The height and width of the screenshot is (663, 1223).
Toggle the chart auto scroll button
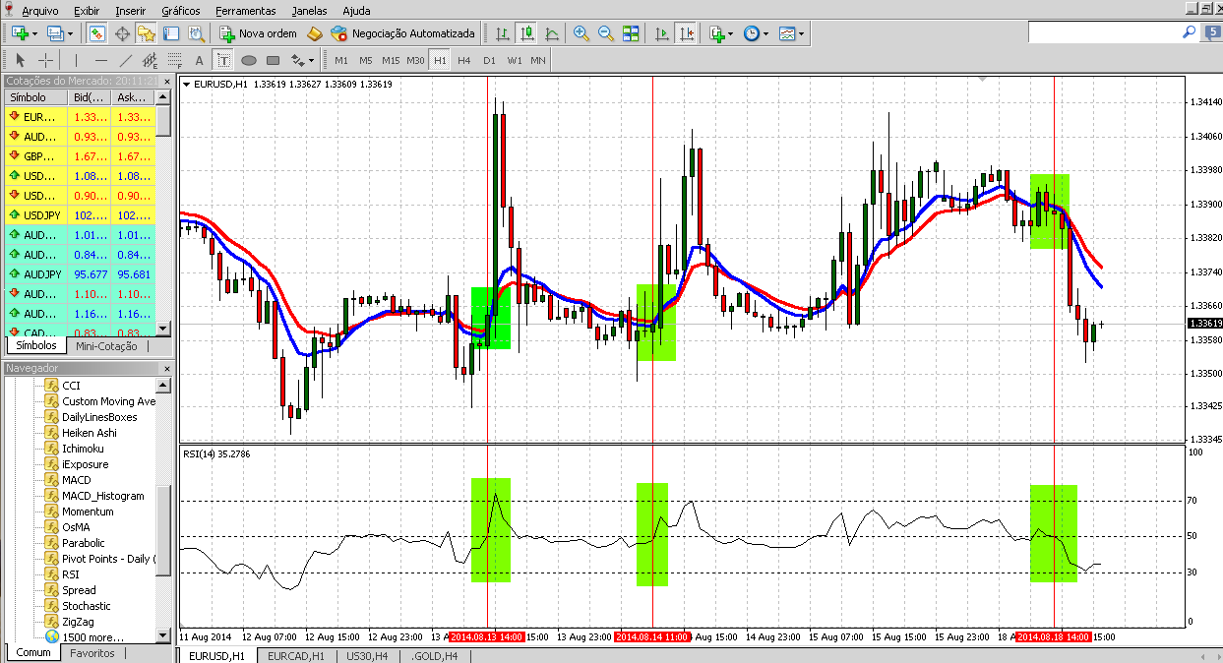[661, 33]
